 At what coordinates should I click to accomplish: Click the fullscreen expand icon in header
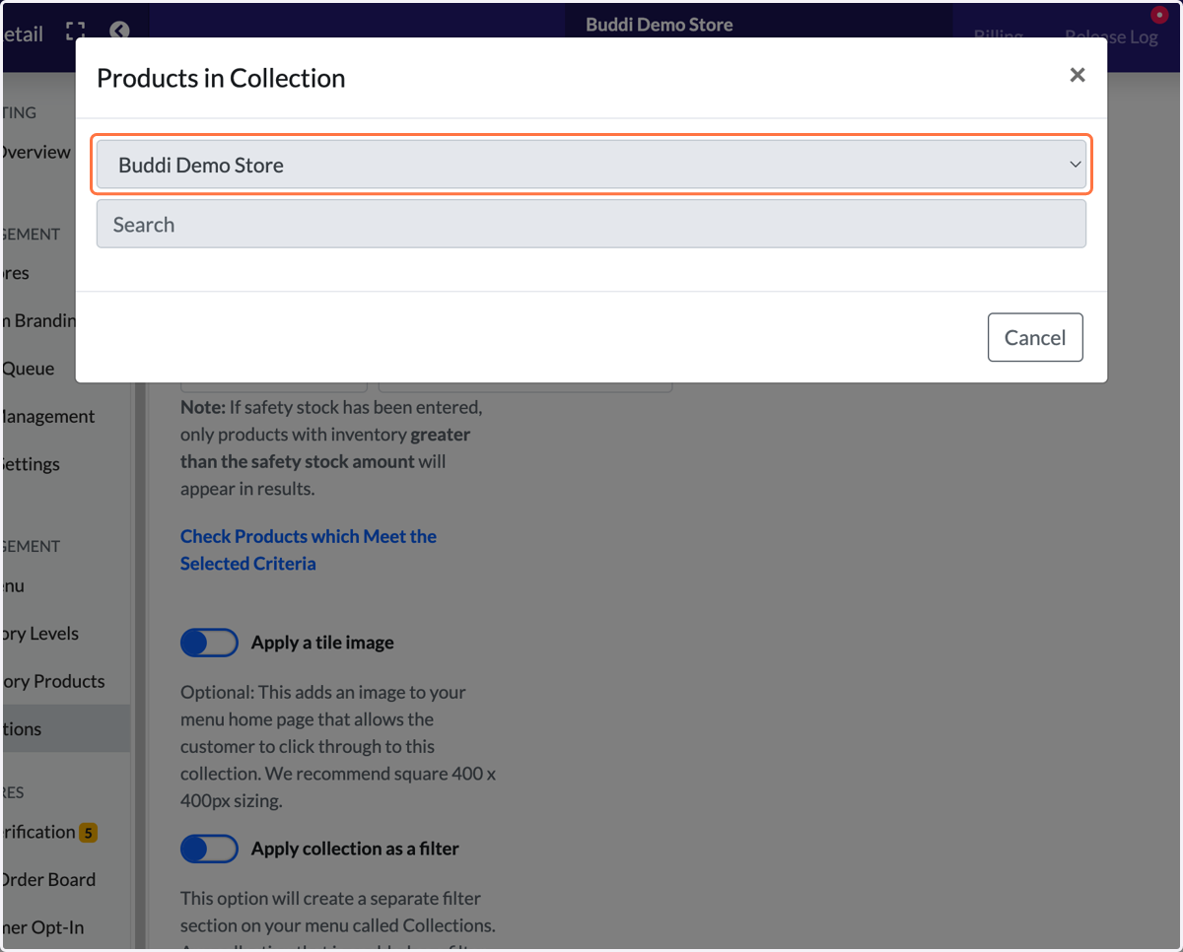pyautogui.click(x=76, y=32)
